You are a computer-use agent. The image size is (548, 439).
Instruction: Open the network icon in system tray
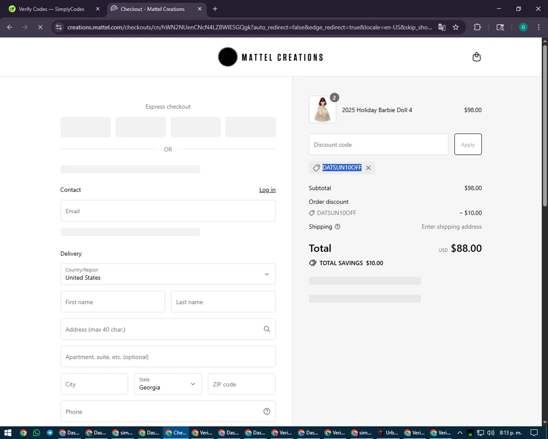coord(480,433)
